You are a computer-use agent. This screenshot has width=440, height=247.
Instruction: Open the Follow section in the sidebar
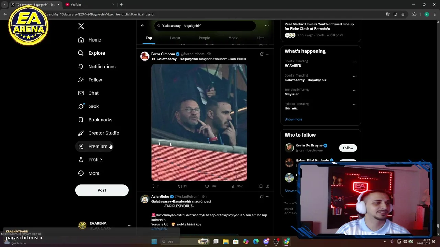tap(90, 80)
